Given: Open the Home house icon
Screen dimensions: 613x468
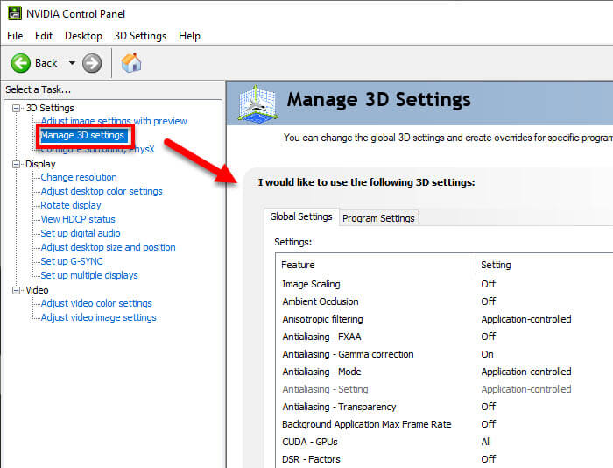Looking at the screenshot, I should click(x=131, y=62).
